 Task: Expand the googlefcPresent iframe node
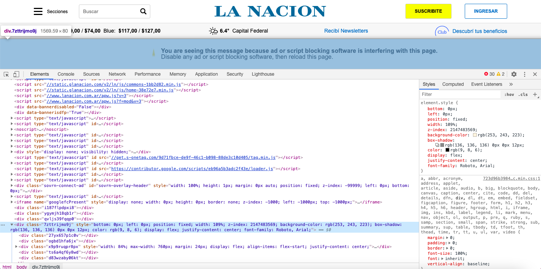[12, 202]
